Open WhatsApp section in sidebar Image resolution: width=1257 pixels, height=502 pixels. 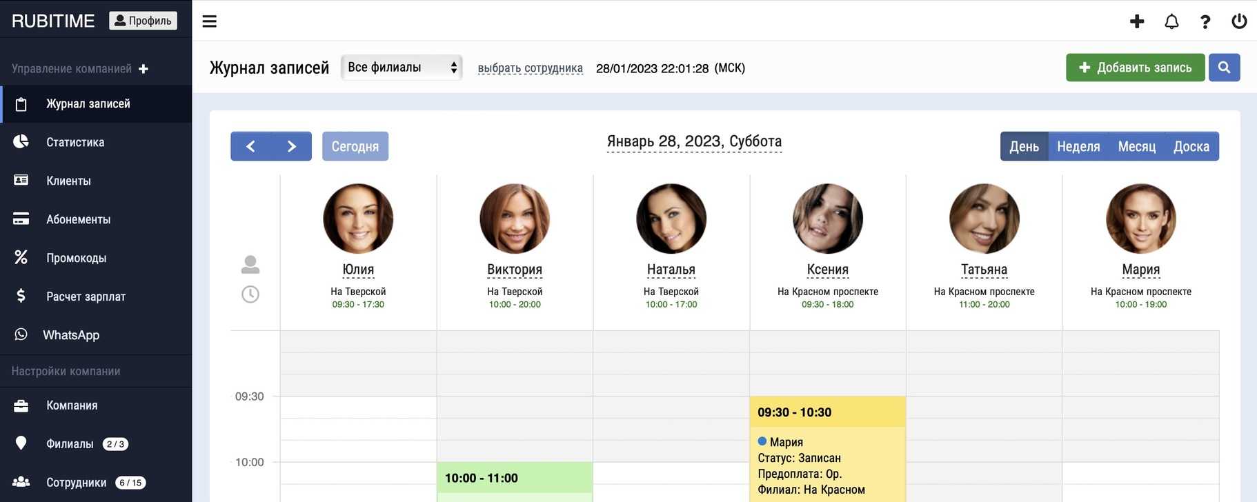pos(71,335)
